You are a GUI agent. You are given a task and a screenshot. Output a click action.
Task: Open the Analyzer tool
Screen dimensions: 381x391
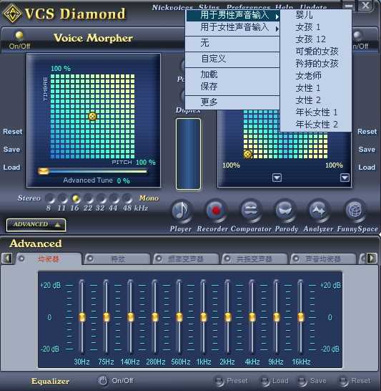(x=318, y=211)
